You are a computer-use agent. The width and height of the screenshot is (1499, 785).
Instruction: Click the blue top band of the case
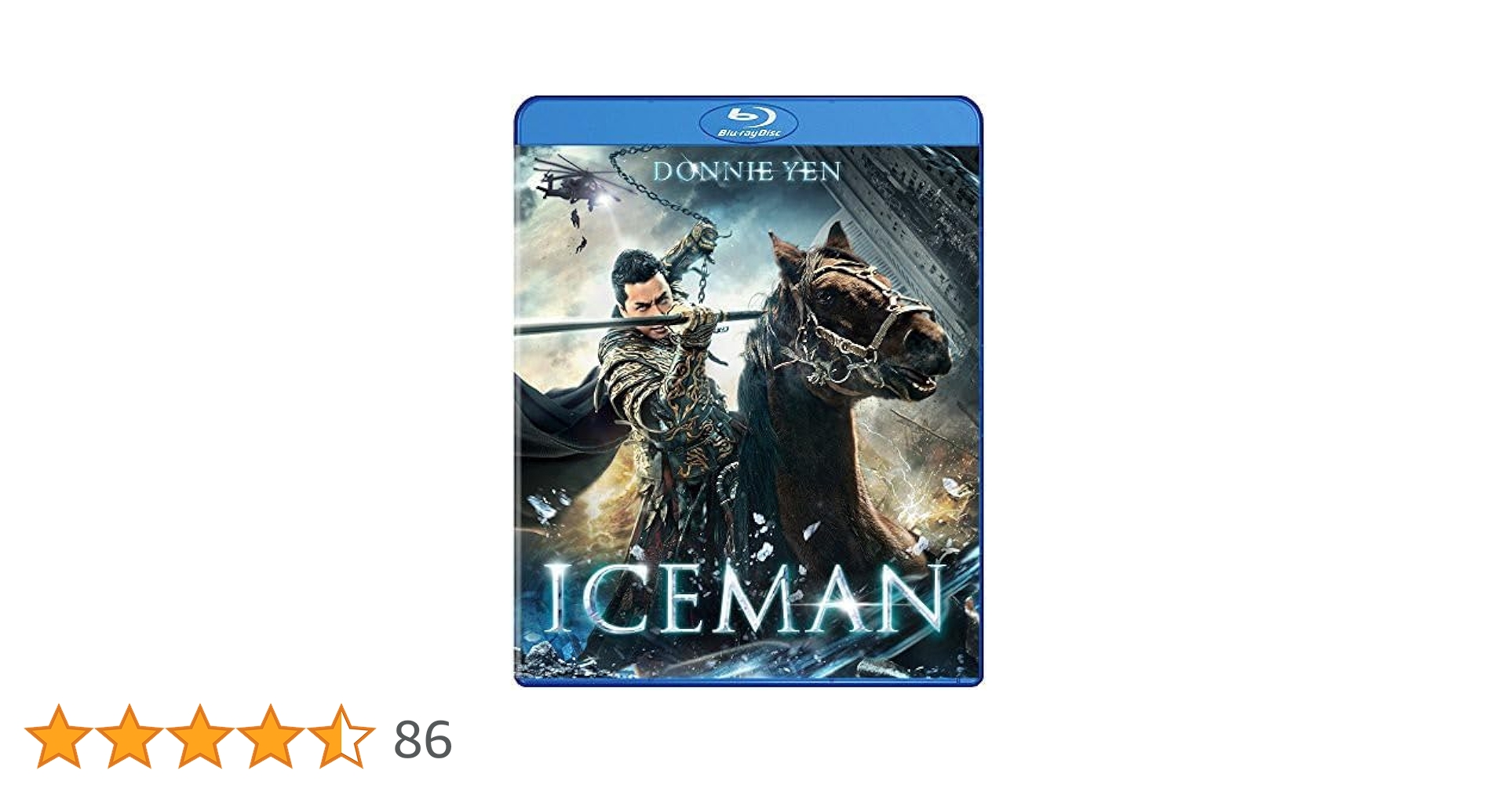[x=748, y=122]
